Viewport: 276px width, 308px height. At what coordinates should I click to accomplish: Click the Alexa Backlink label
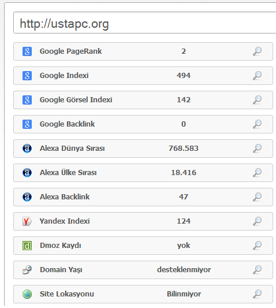coord(65,197)
